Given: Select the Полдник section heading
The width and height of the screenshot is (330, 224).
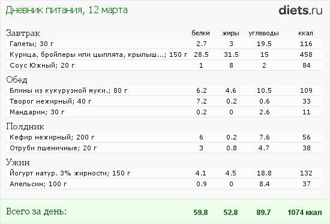Looking at the screenshot, I should tap(25, 126).
